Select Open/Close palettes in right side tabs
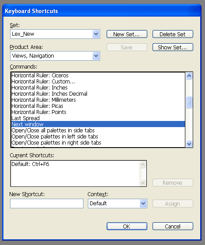The height and width of the screenshot is (245, 205). (x=98, y=142)
